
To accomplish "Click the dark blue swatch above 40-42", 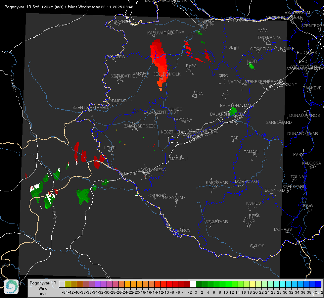I will tap(318, 284).
